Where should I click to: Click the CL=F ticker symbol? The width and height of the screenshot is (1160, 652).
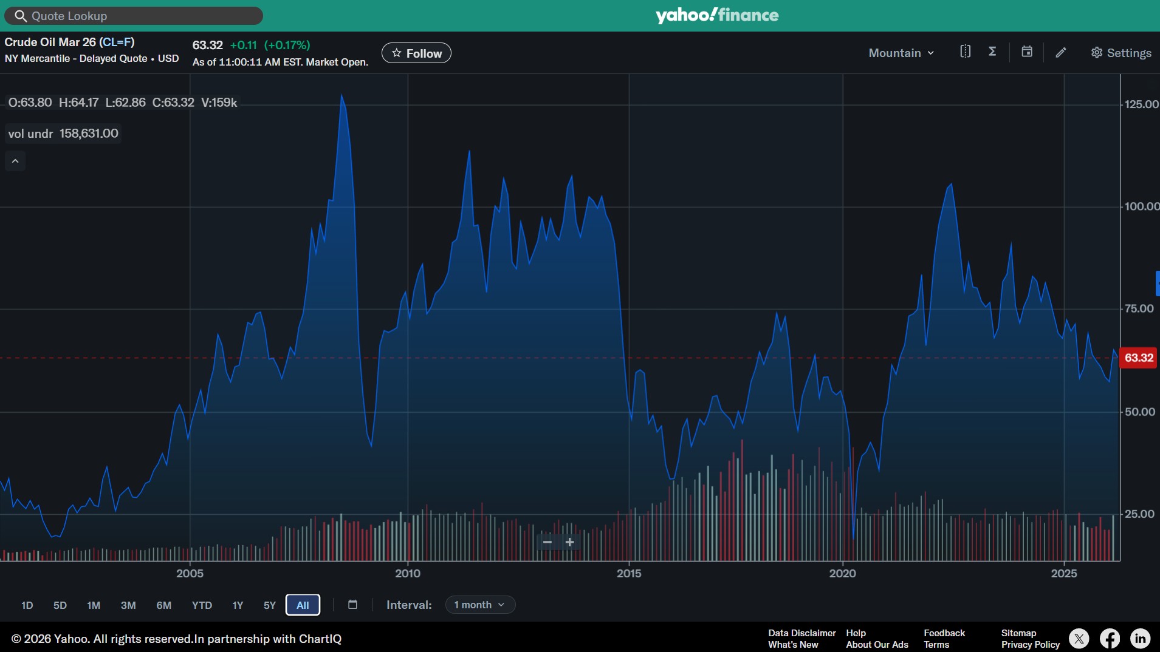[117, 42]
